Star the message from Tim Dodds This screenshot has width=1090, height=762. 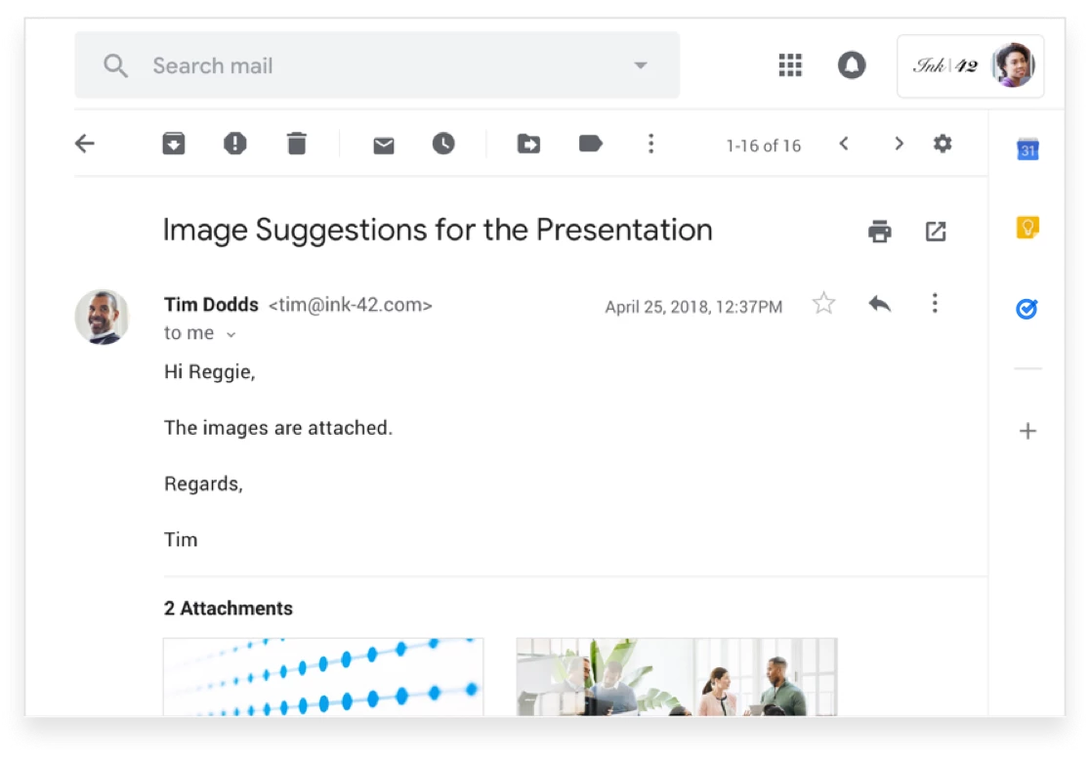823,304
